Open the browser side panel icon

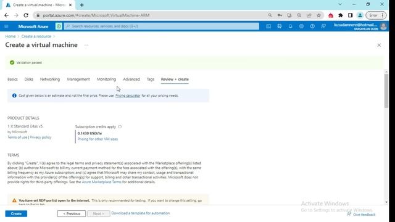point(350,15)
